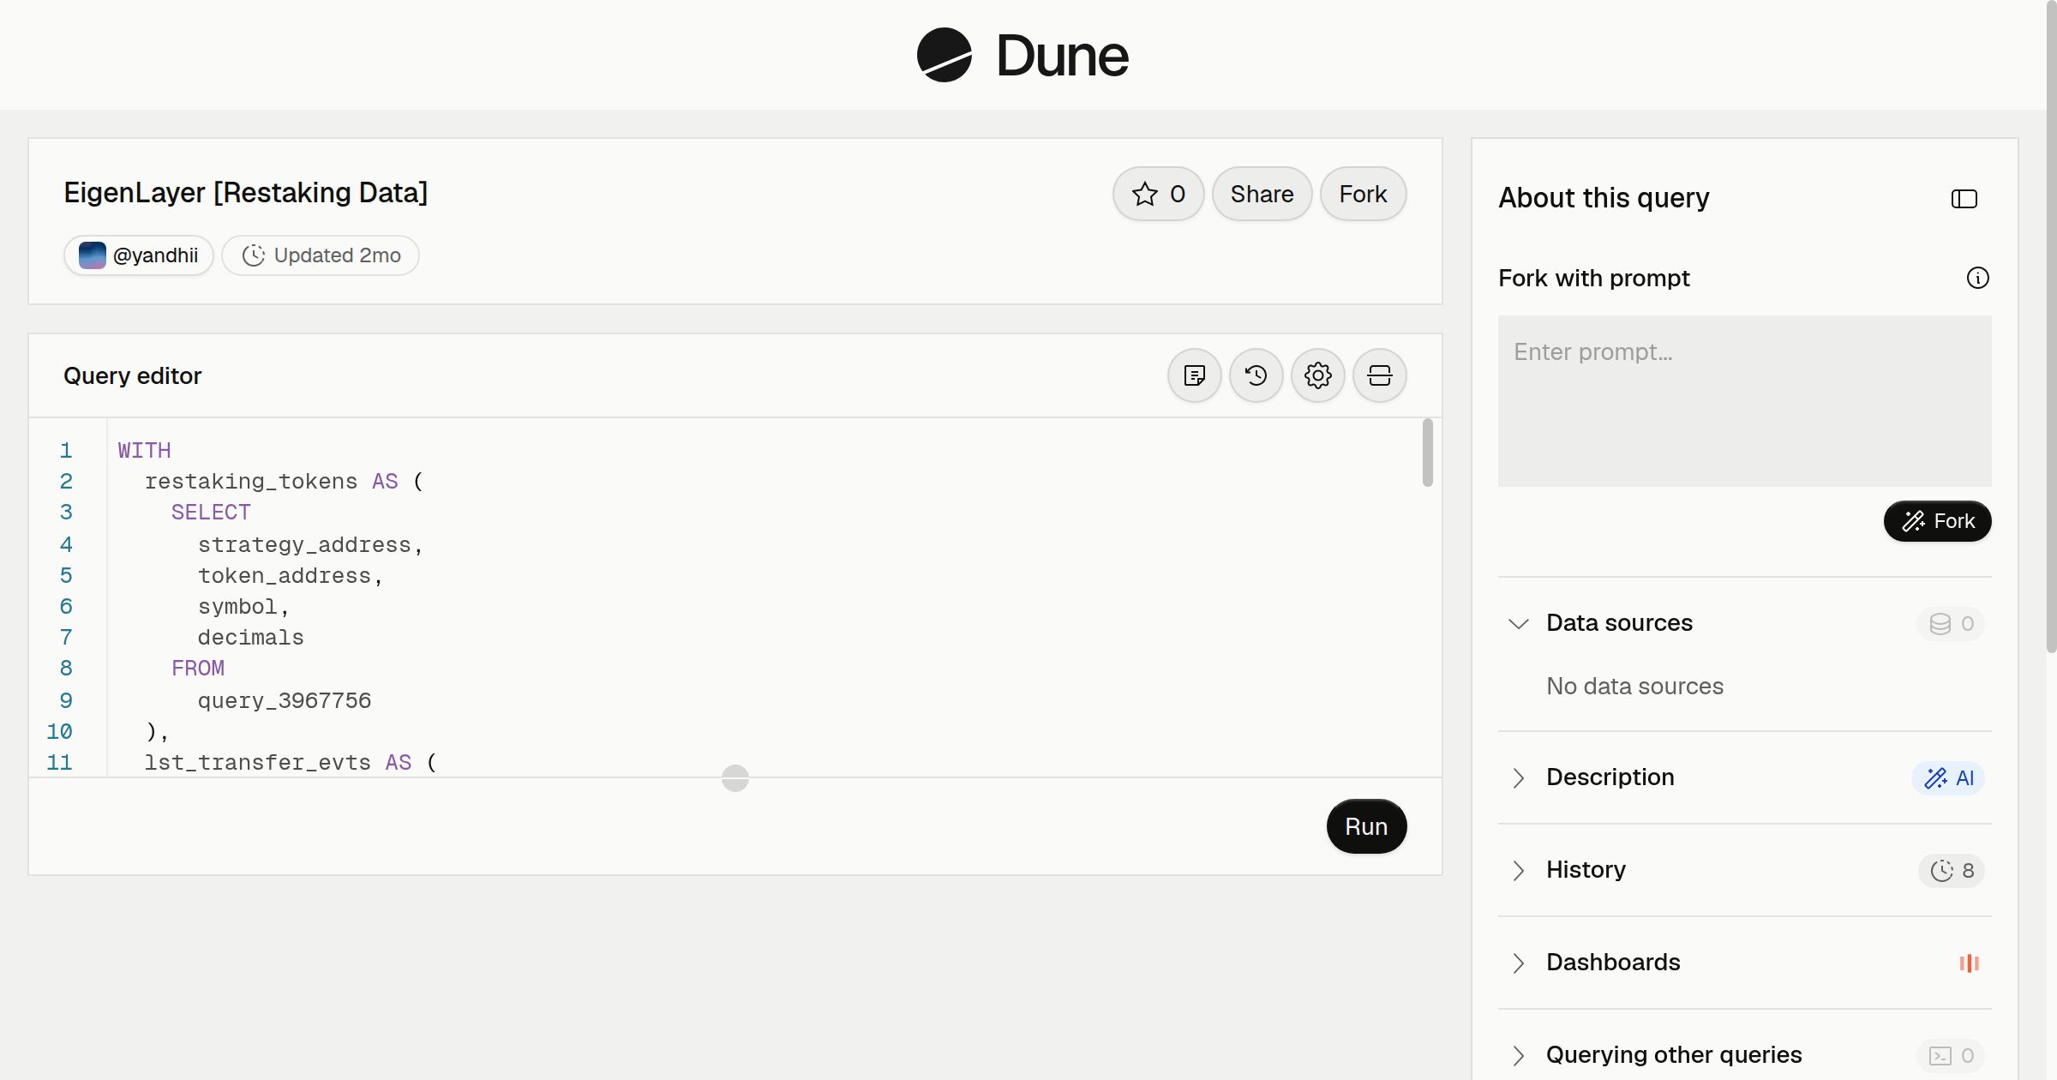Click the page vertical scrollbar on right edge
This screenshot has width=2057, height=1080.
click(2051, 326)
